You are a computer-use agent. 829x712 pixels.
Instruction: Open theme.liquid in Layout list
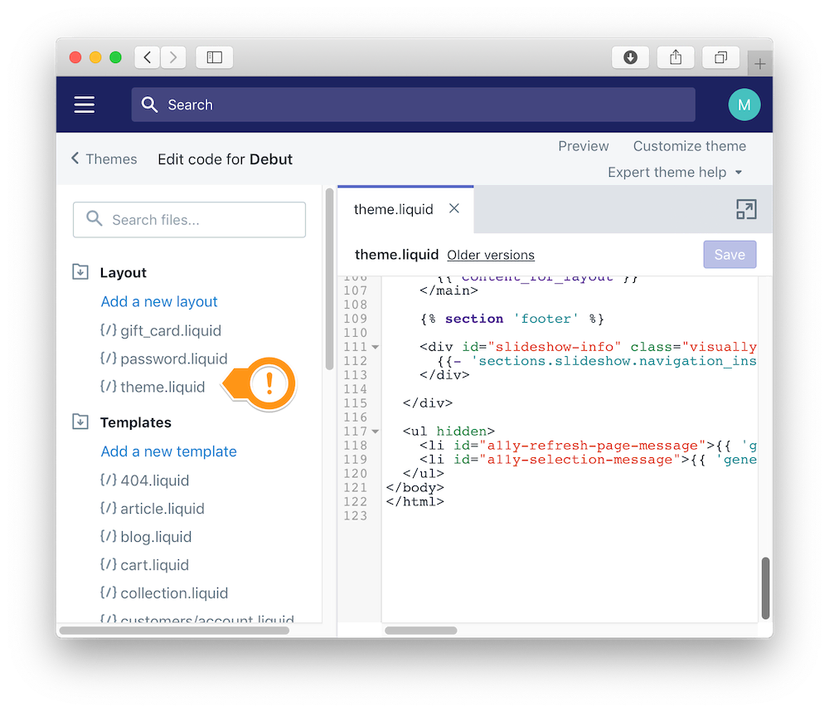point(153,387)
